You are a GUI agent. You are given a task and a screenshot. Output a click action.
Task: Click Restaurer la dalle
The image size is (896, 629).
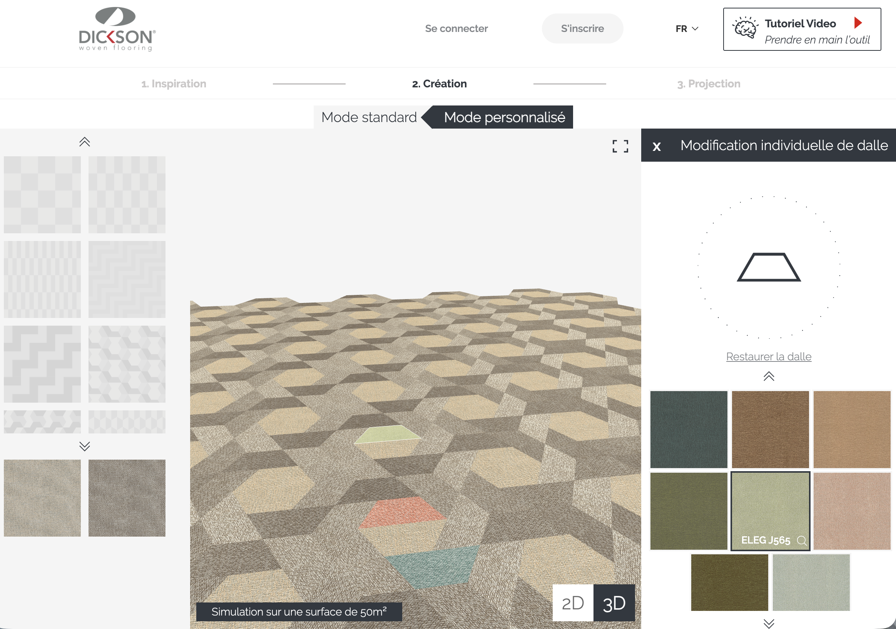point(768,356)
